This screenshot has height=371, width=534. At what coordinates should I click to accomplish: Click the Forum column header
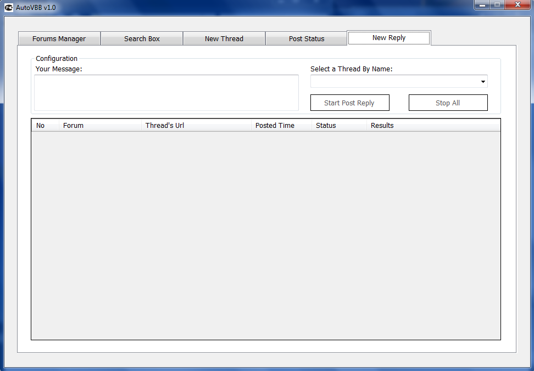pos(100,125)
